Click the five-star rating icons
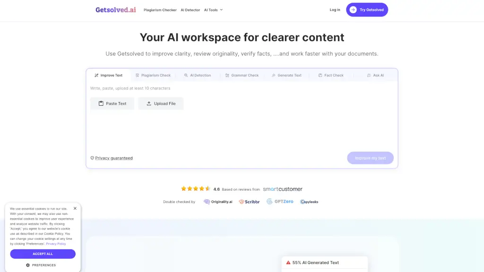Viewport: 484px width, 272px height. point(196,188)
